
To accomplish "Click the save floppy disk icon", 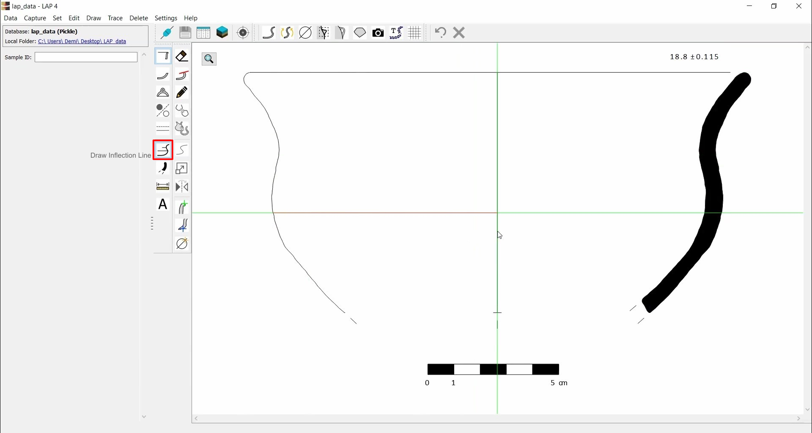I will [x=185, y=33].
